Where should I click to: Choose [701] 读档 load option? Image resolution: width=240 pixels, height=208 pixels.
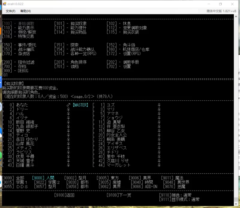66,66
